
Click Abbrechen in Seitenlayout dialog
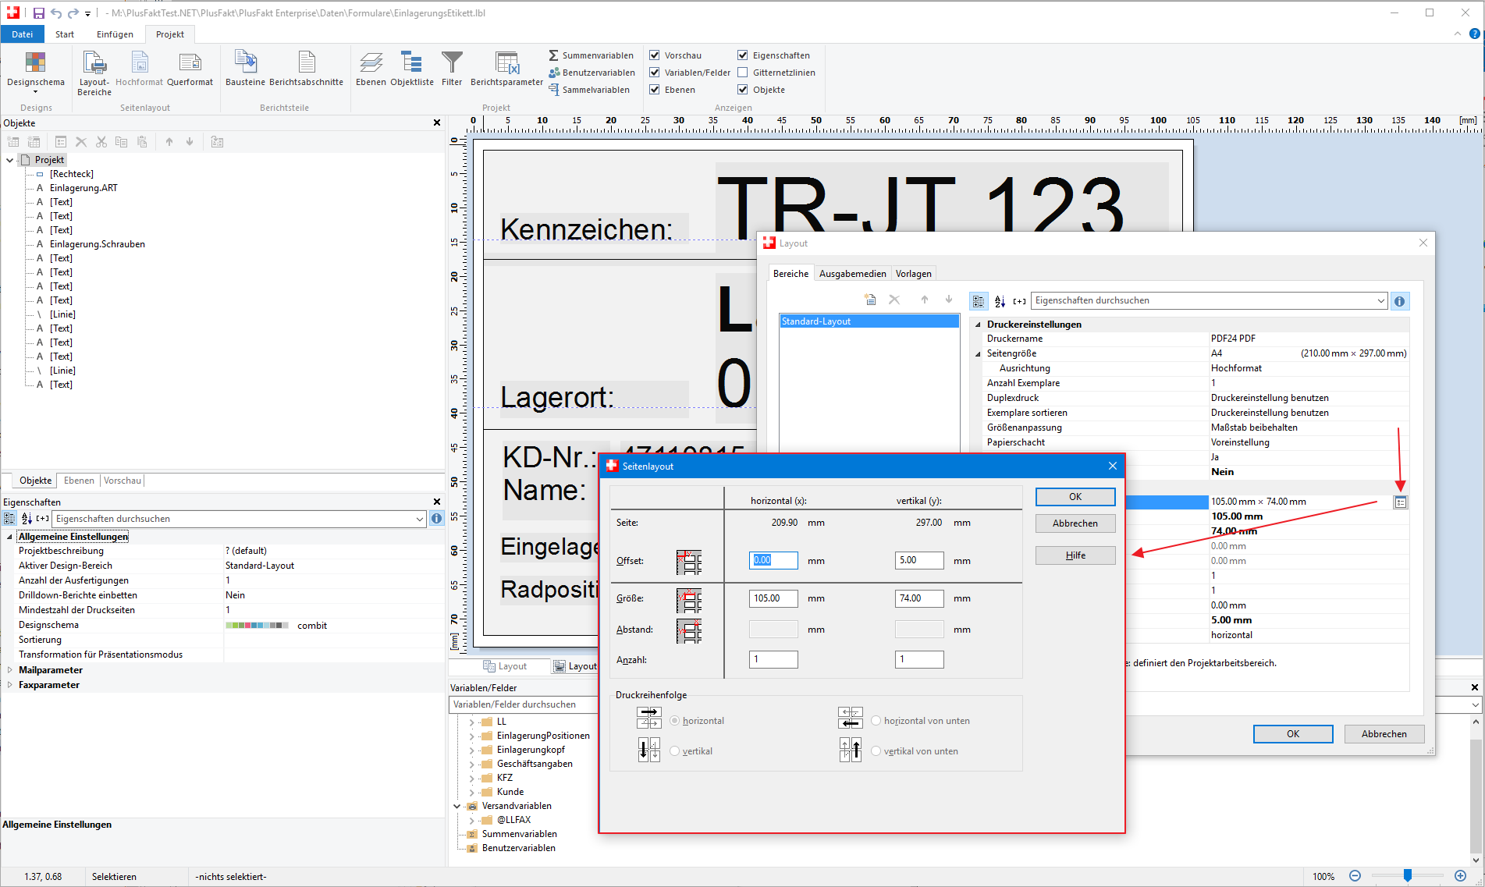click(1075, 523)
